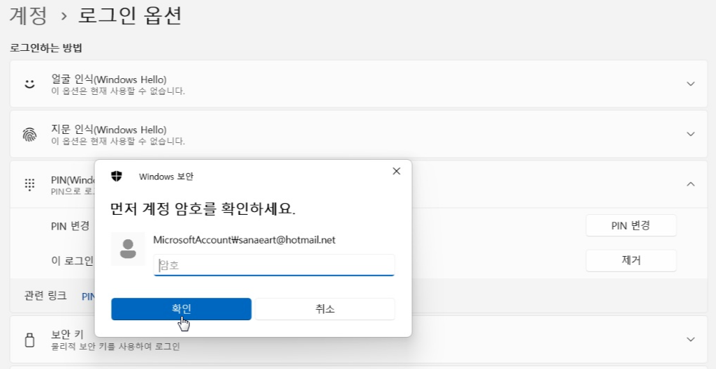
Task: Click the fingerprint recognition icon
Action: click(29, 134)
